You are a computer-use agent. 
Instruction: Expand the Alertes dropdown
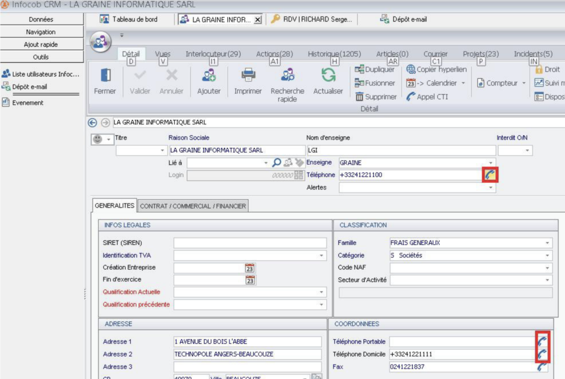tap(491, 188)
